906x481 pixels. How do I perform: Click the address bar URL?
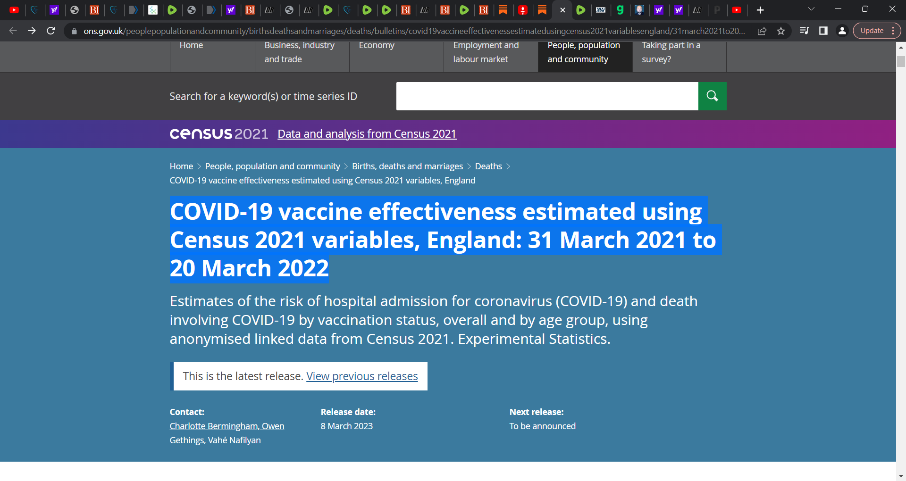[x=414, y=31]
